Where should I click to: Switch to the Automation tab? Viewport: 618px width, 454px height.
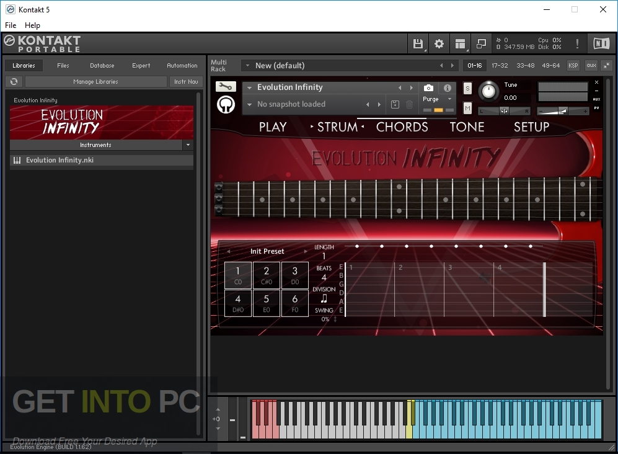click(x=182, y=66)
